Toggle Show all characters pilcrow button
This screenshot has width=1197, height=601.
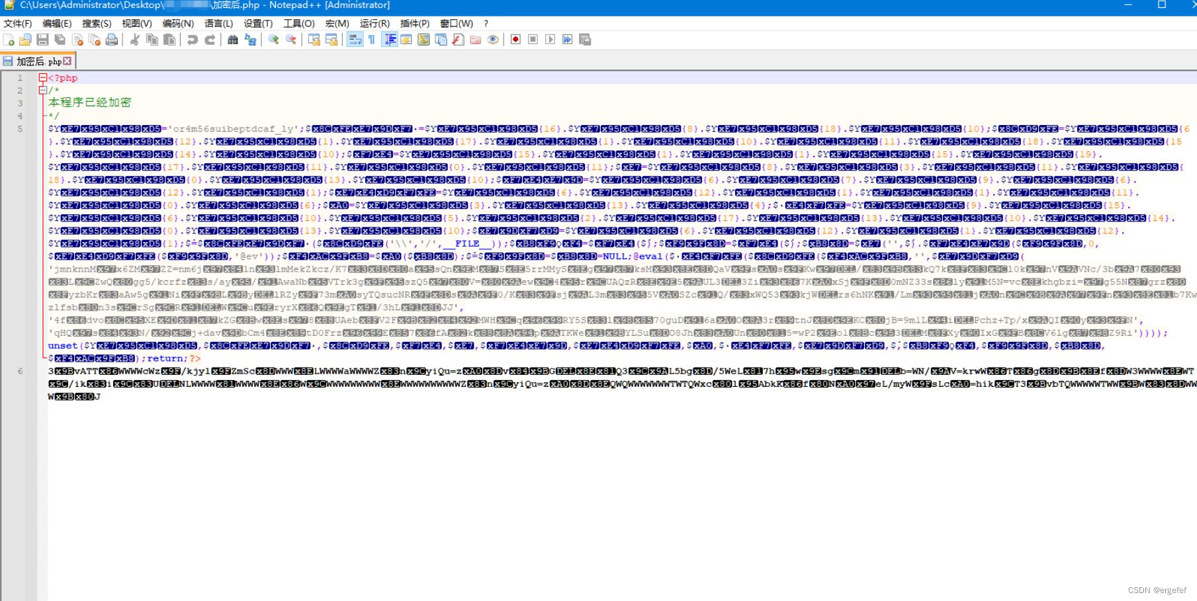pyautogui.click(x=372, y=40)
